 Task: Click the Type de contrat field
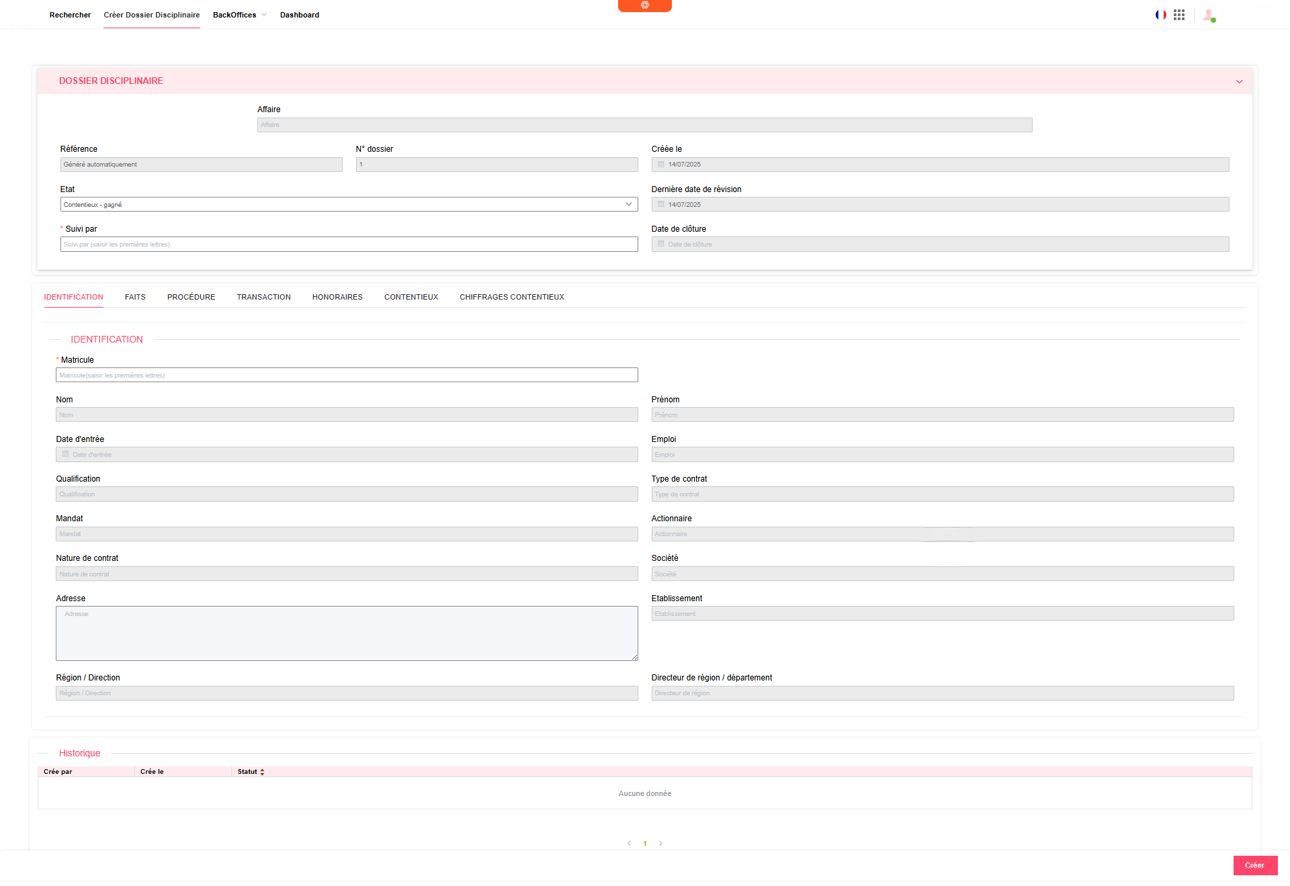pyautogui.click(x=943, y=494)
